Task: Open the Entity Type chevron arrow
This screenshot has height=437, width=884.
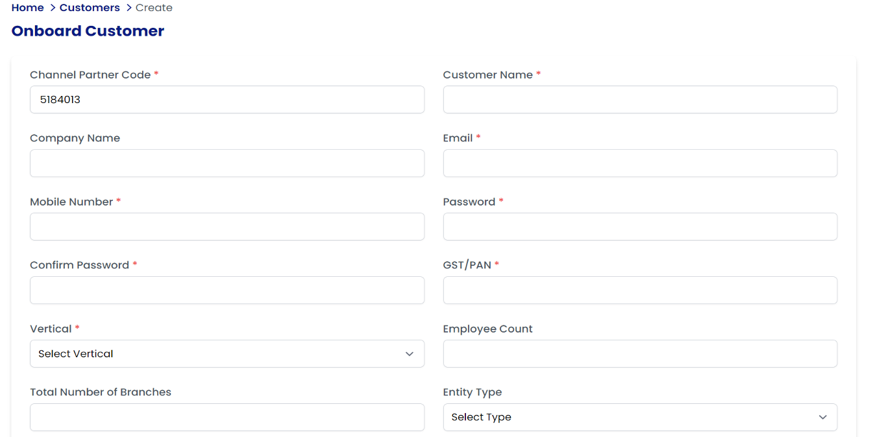Action: pyautogui.click(x=823, y=418)
